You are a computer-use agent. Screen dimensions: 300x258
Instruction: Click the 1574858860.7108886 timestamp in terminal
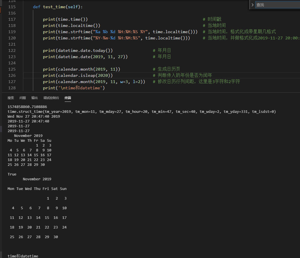pos(27,107)
